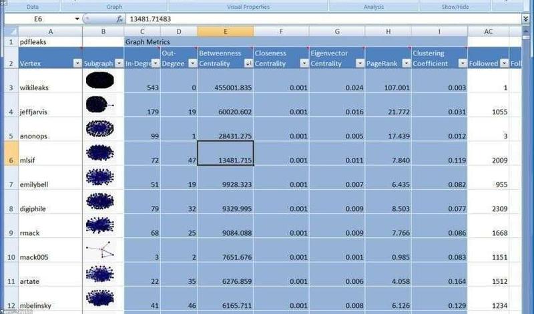Open the Betweenness Centrality sort filter button
The image size is (534, 314).
(x=248, y=63)
